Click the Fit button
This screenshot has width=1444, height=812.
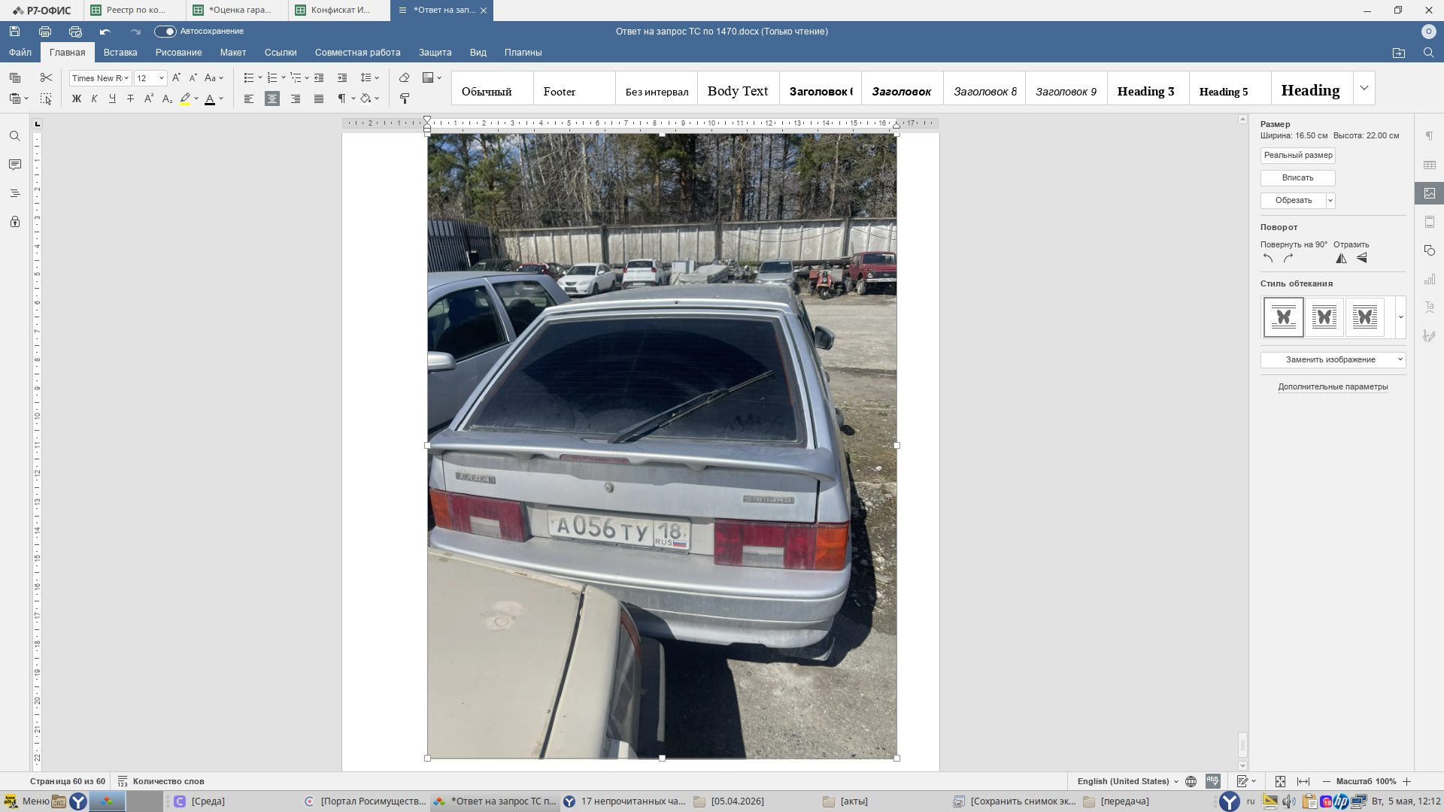pos(1298,178)
